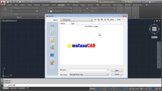Click the Help question mark icon
Viewport: 162px width, 91px height.
tap(150, 2)
